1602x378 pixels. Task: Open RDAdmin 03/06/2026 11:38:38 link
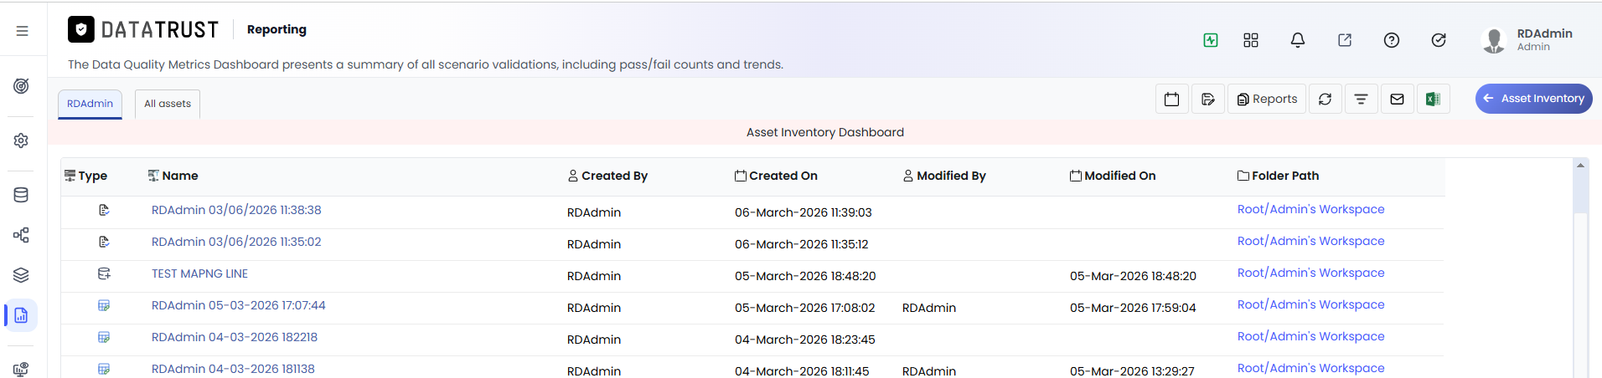point(236,210)
